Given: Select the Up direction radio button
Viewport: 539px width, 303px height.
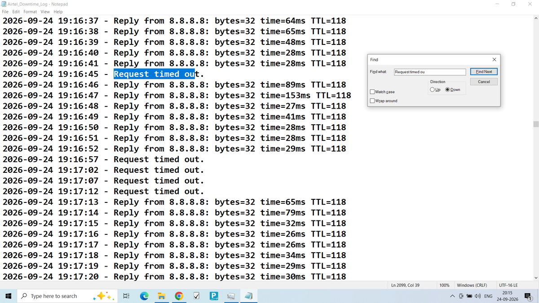Looking at the screenshot, I should 432,90.
